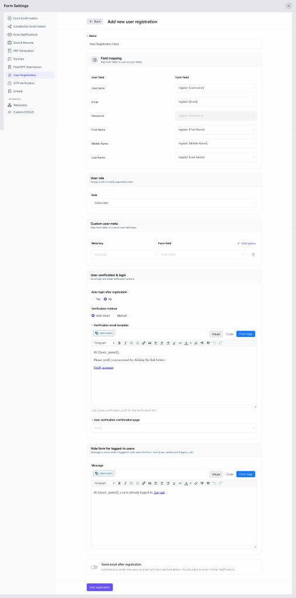Expand the Role dropdown showing Subscriber

click(174, 203)
